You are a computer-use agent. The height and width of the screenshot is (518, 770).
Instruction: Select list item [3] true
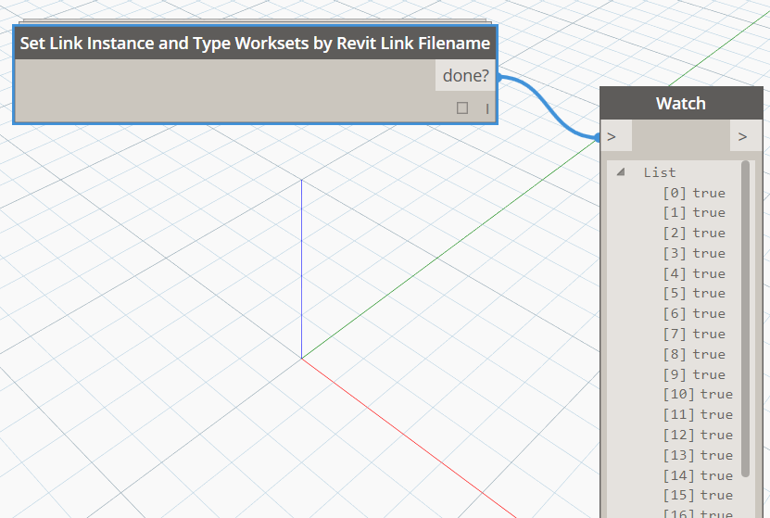(x=694, y=253)
